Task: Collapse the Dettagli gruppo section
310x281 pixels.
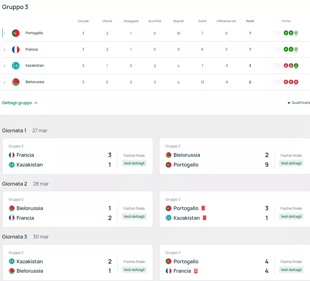Action: (20, 103)
